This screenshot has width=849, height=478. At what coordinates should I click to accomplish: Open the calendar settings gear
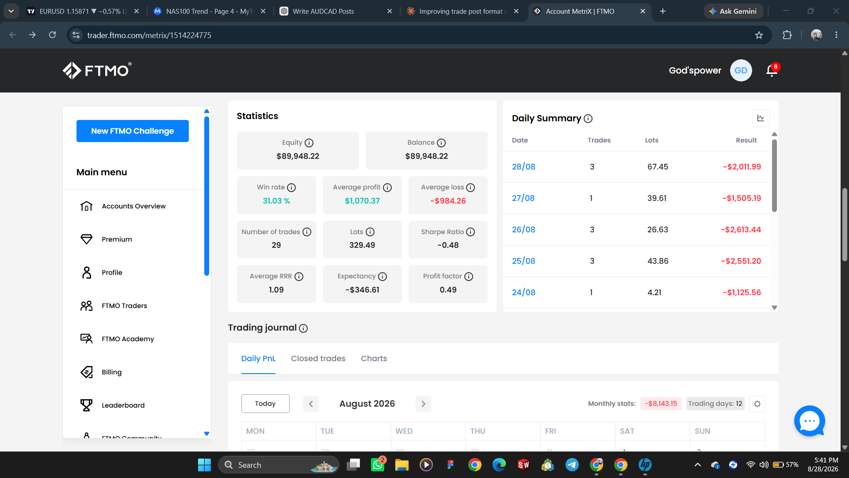(x=757, y=404)
